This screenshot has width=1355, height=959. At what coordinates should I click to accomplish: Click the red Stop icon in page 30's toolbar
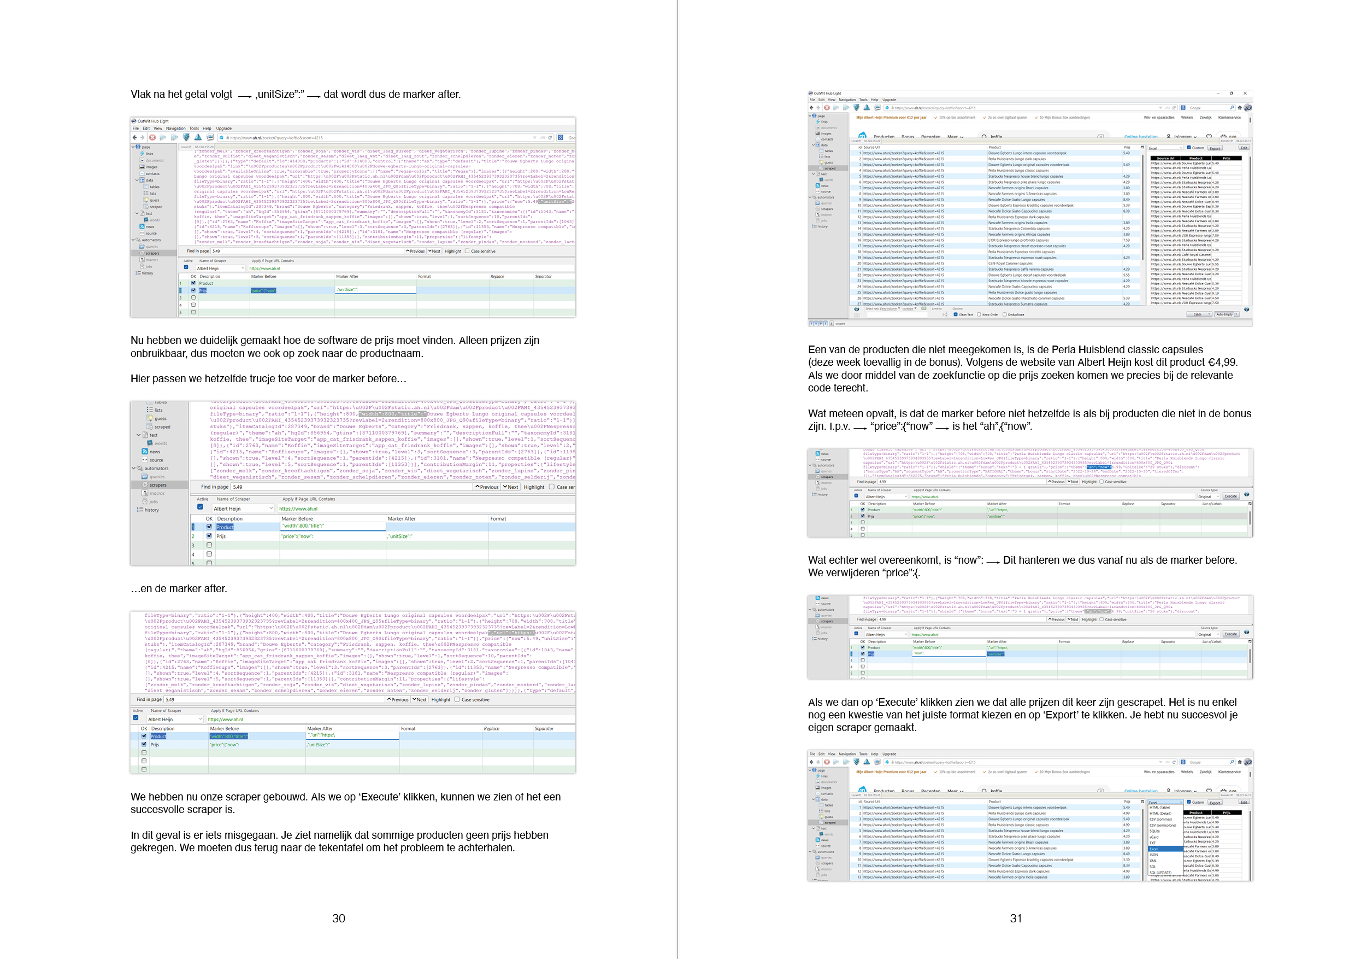tap(152, 138)
